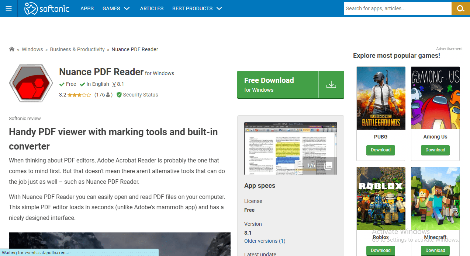The height and width of the screenshot is (256, 470).
Task: Download Among Us game
Action: 435,150
